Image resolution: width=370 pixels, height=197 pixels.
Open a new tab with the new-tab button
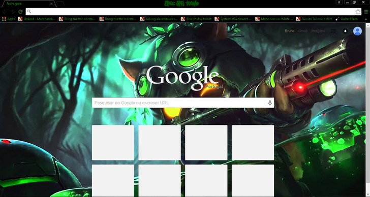pyautogui.click(x=60, y=4)
